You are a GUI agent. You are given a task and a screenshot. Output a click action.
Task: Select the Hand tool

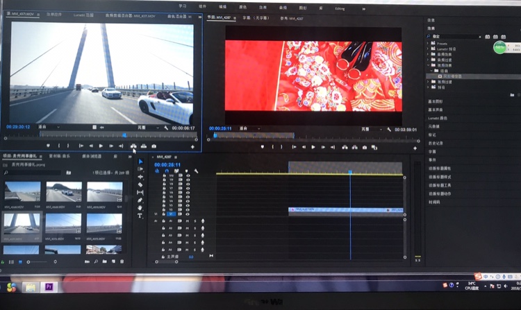point(140,207)
